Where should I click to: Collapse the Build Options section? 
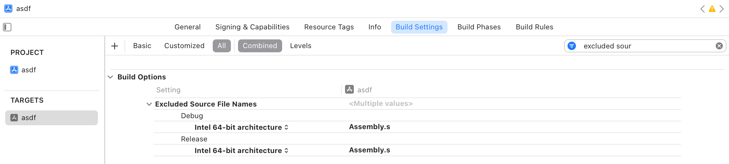click(110, 77)
